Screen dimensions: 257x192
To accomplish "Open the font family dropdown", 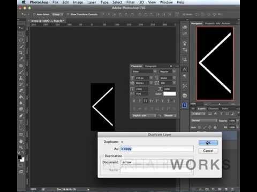I will (144, 71).
